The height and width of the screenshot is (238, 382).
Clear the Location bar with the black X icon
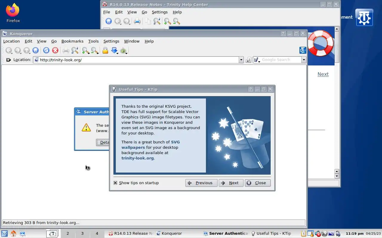coord(8,60)
